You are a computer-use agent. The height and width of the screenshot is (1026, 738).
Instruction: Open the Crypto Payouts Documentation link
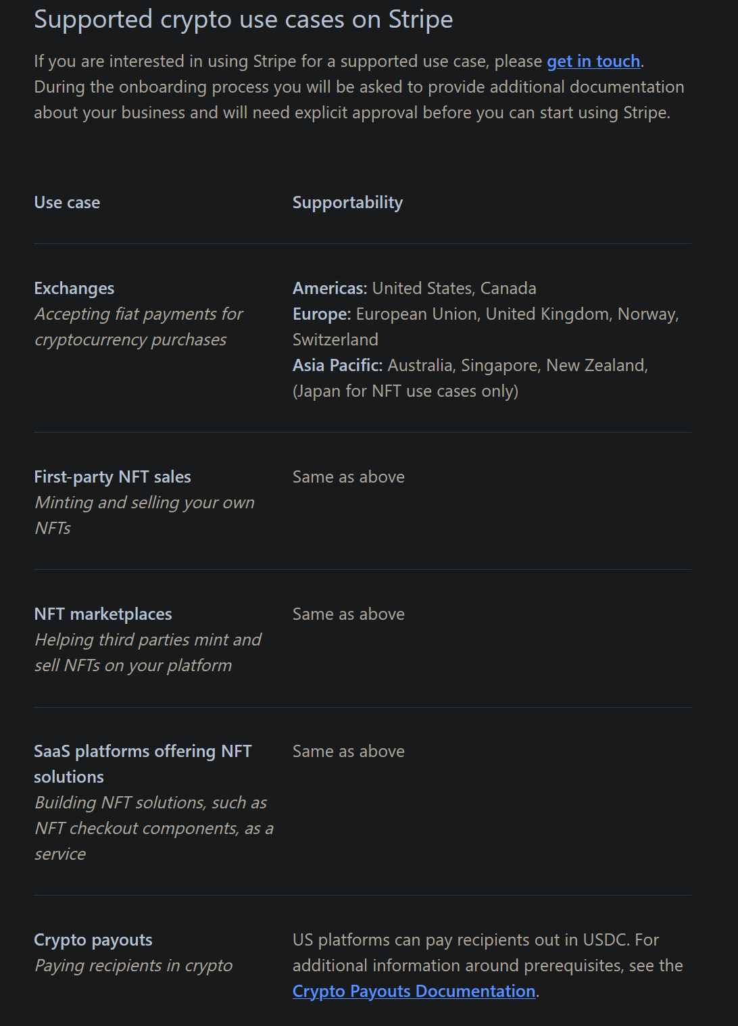[x=414, y=992]
